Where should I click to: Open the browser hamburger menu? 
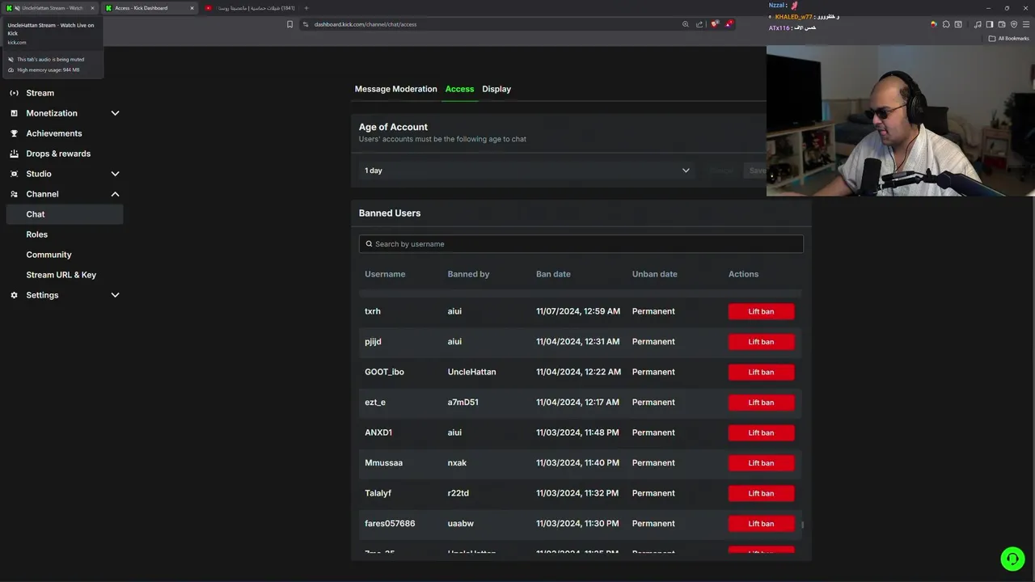[1026, 24]
